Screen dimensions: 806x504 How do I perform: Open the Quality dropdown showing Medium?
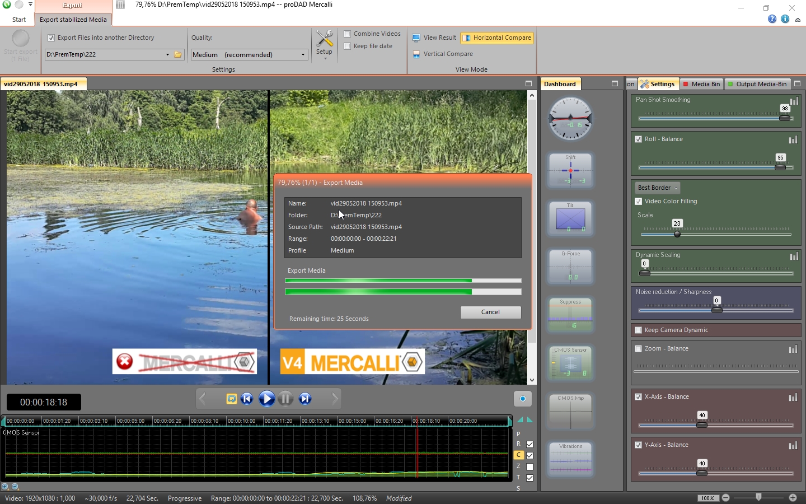pos(249,55)
